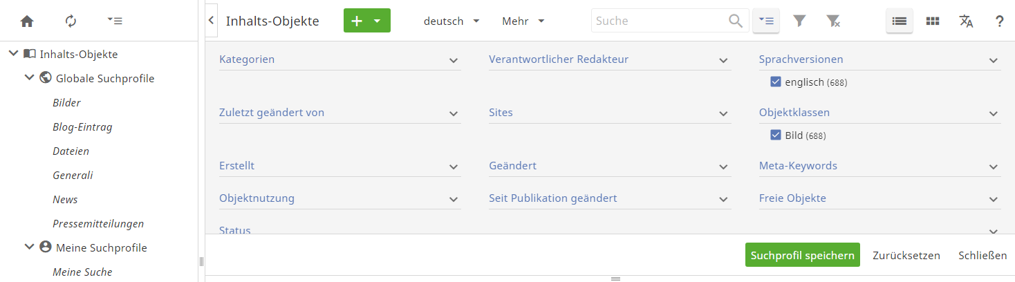Switch to grid tile view

click(x=933, y=21)
